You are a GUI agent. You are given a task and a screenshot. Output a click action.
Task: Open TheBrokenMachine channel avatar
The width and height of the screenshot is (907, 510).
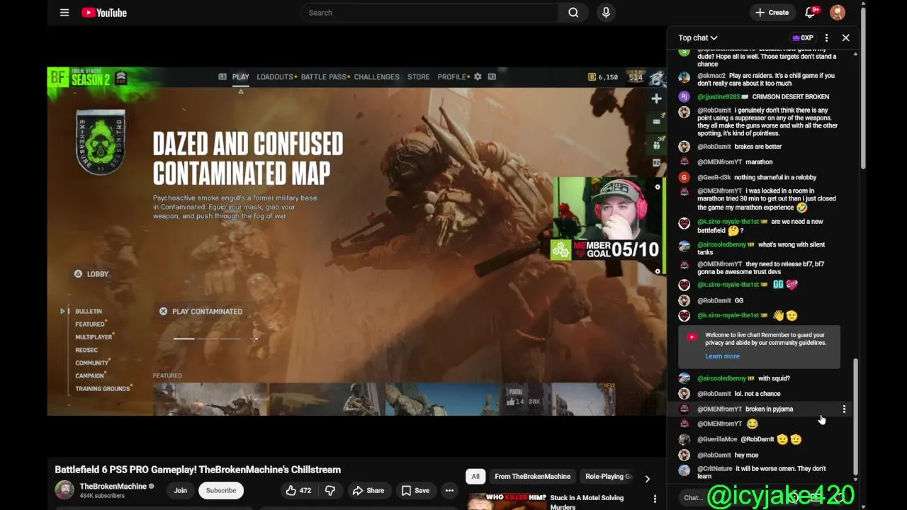coord(64,490)
